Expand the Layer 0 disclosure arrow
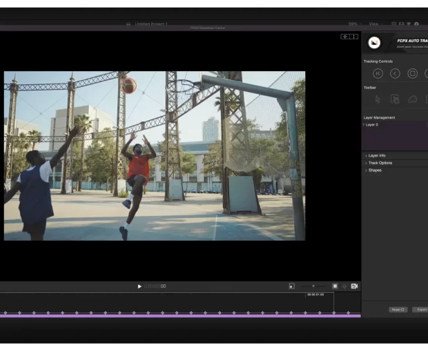 click(x=364, y=125)
